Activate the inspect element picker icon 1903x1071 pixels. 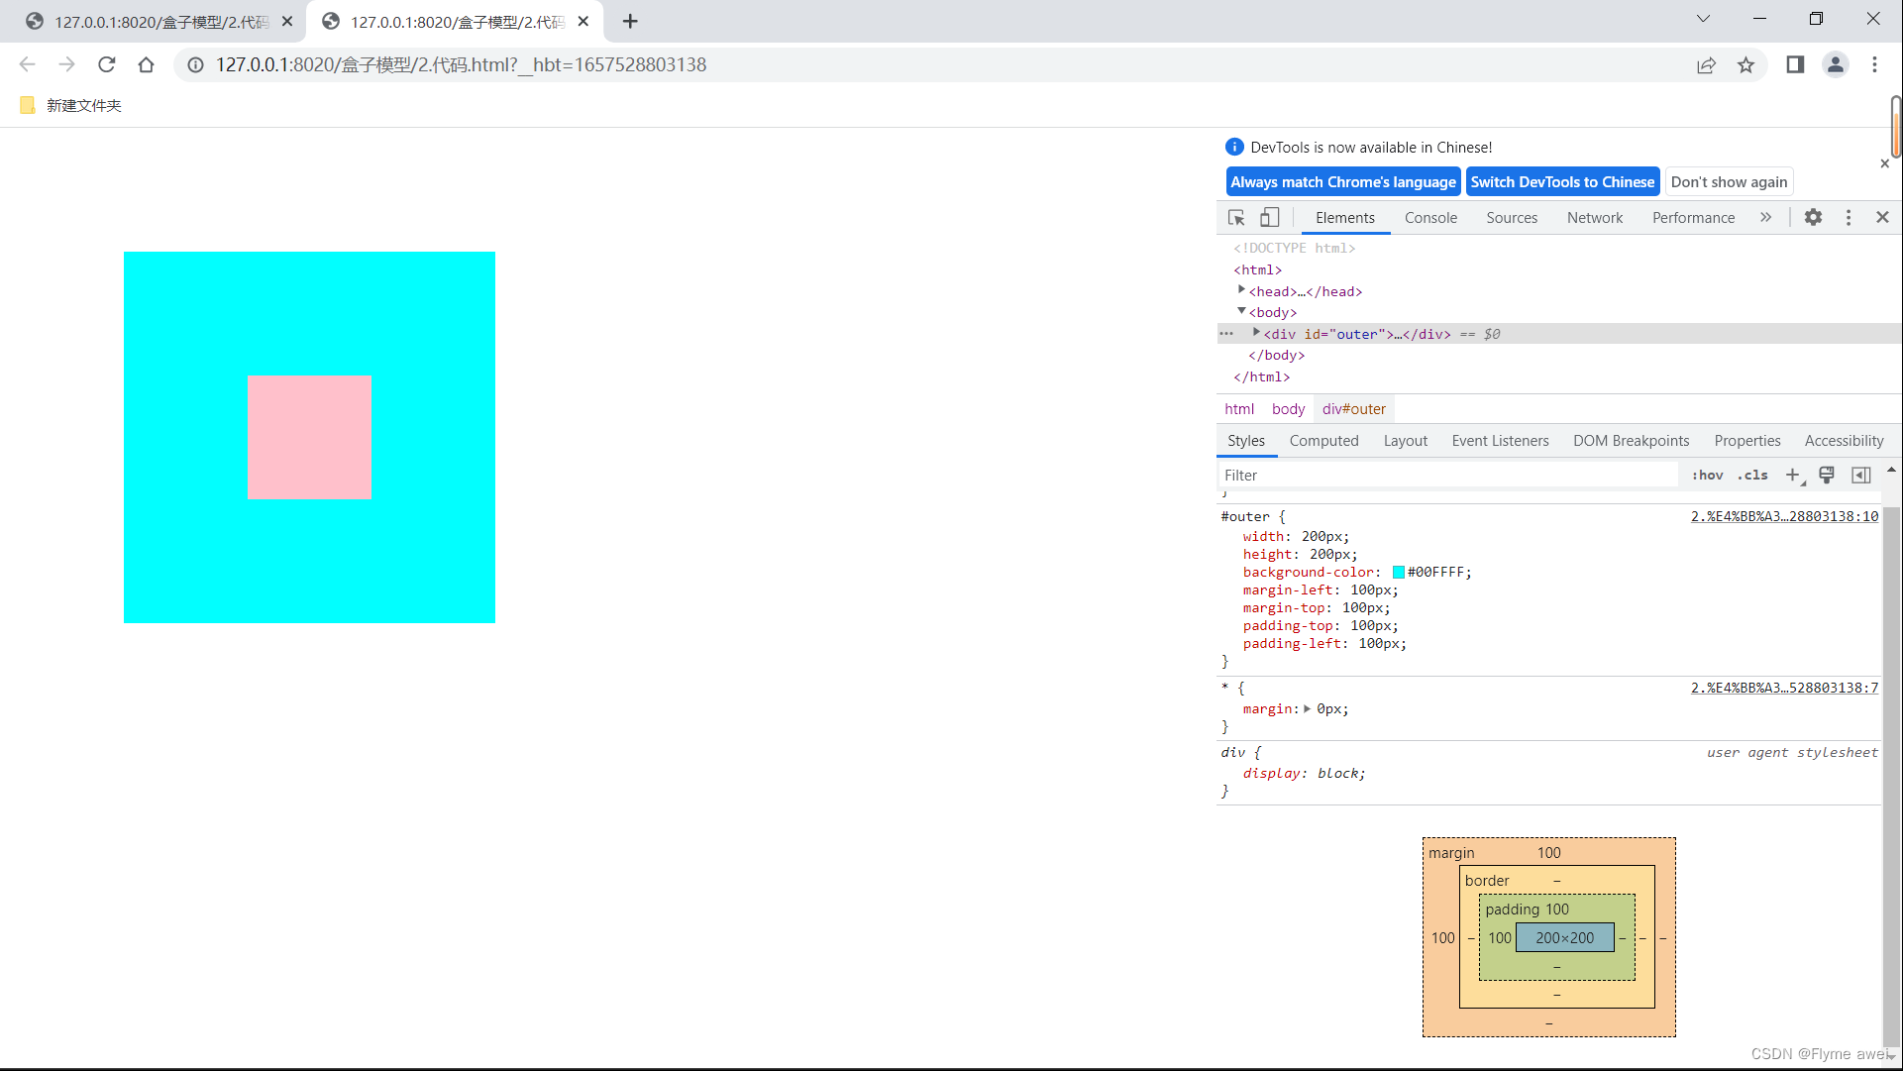1236,218
